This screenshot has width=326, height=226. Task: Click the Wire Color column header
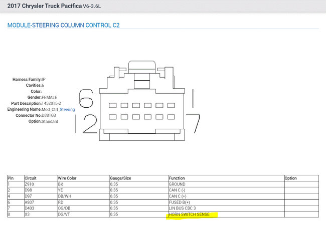(84, 178)
